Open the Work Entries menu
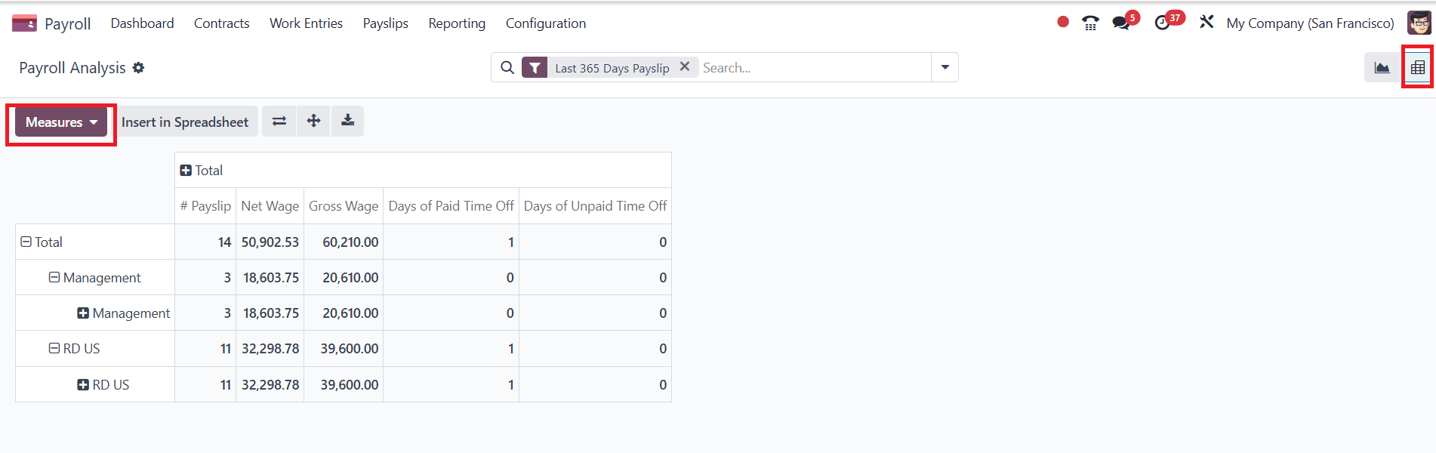 coord(306,23)
